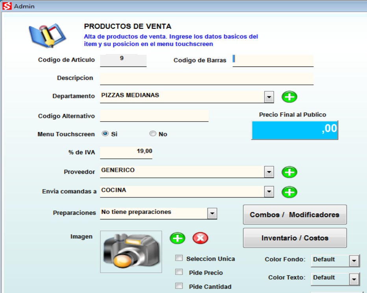Select No for Menu Touchscreen
This screenshot has height=293, width=367.
coord(153,134)
